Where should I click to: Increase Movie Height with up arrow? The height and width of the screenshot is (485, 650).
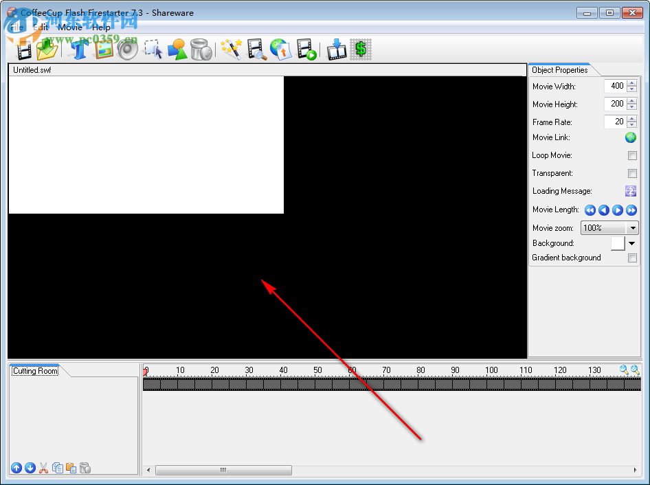(631, 101)
